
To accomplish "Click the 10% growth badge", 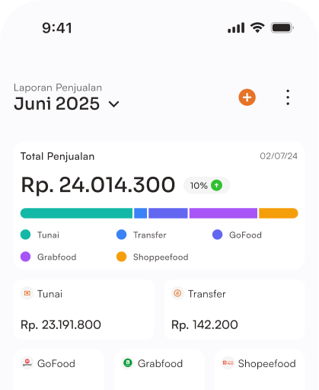I will (206, 185).
